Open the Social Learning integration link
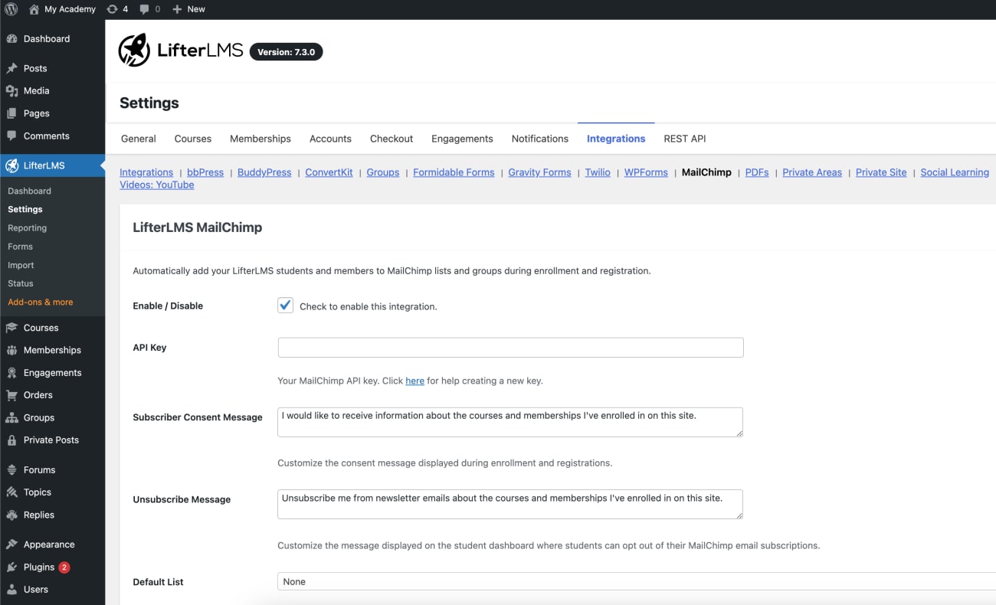Screen dimensions: 996x605 (x=955, y=172)
